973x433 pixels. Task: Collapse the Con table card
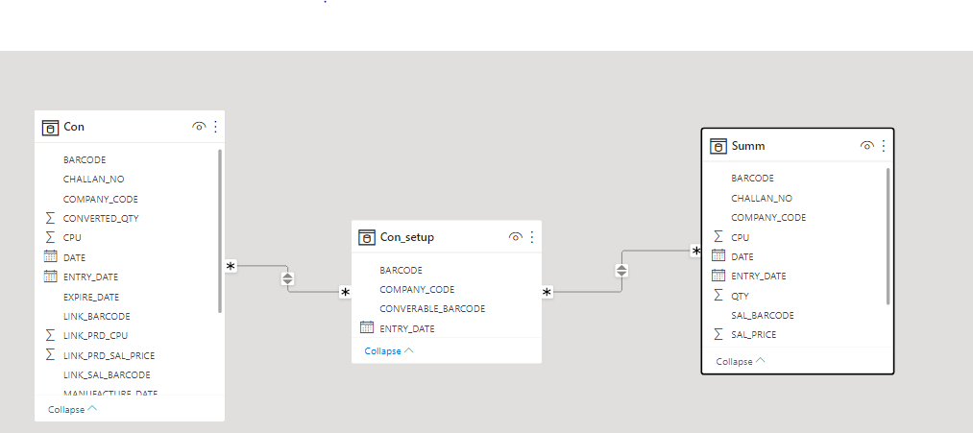pos(73,409)
